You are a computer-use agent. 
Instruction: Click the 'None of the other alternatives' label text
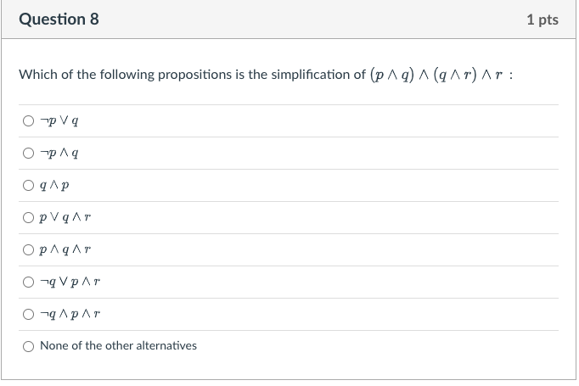(118, 346)
